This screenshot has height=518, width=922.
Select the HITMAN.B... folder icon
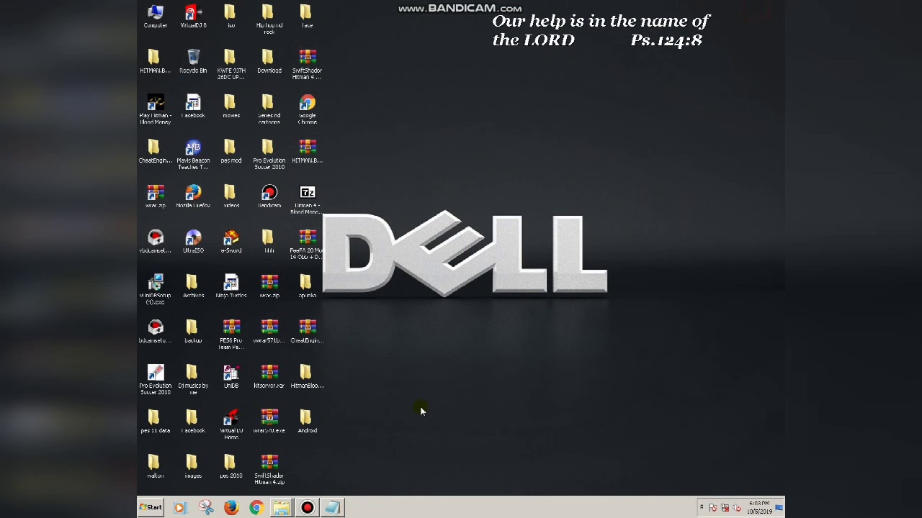point(155,62)
